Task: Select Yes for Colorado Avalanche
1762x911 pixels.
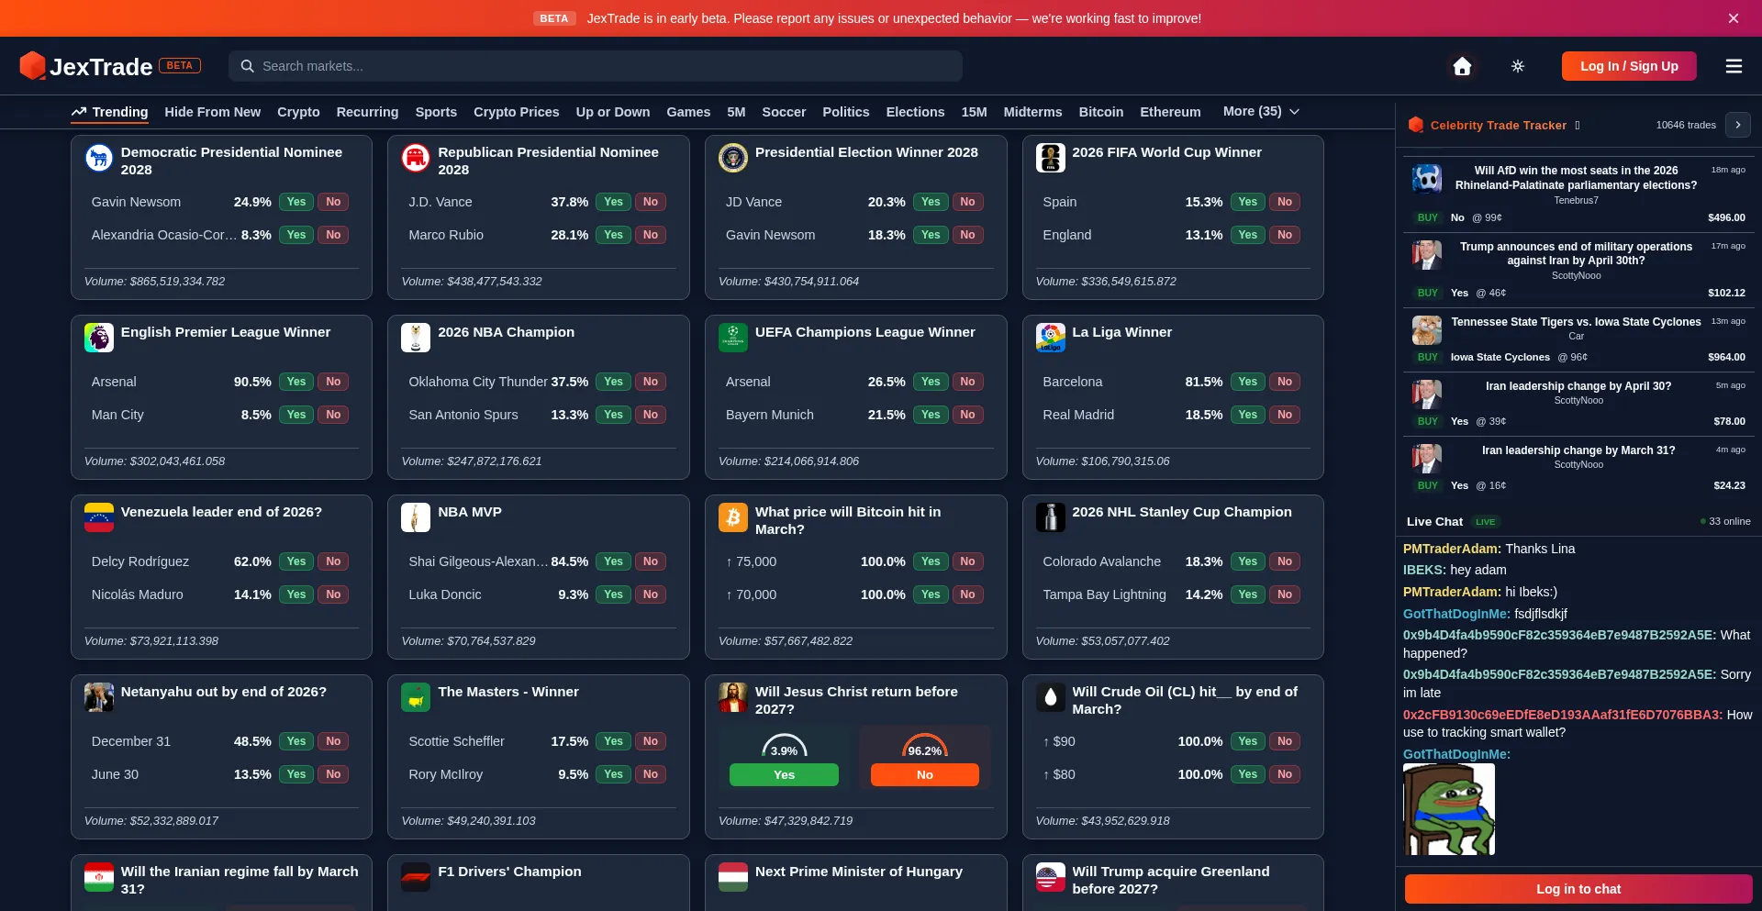Action: (x=1248, y=561)
